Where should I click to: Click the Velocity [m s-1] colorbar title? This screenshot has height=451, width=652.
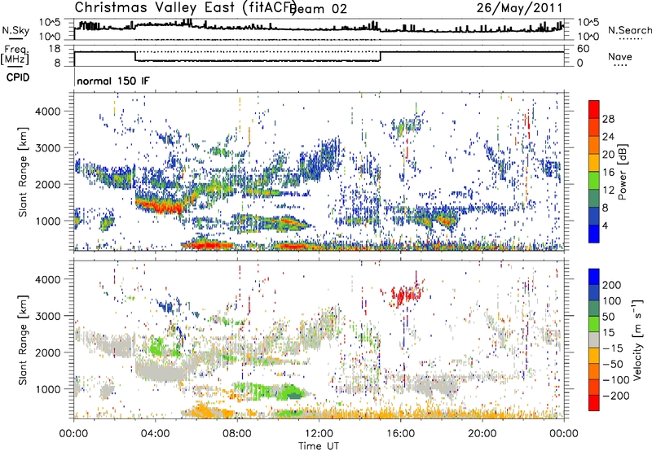(x=637, y=339)
